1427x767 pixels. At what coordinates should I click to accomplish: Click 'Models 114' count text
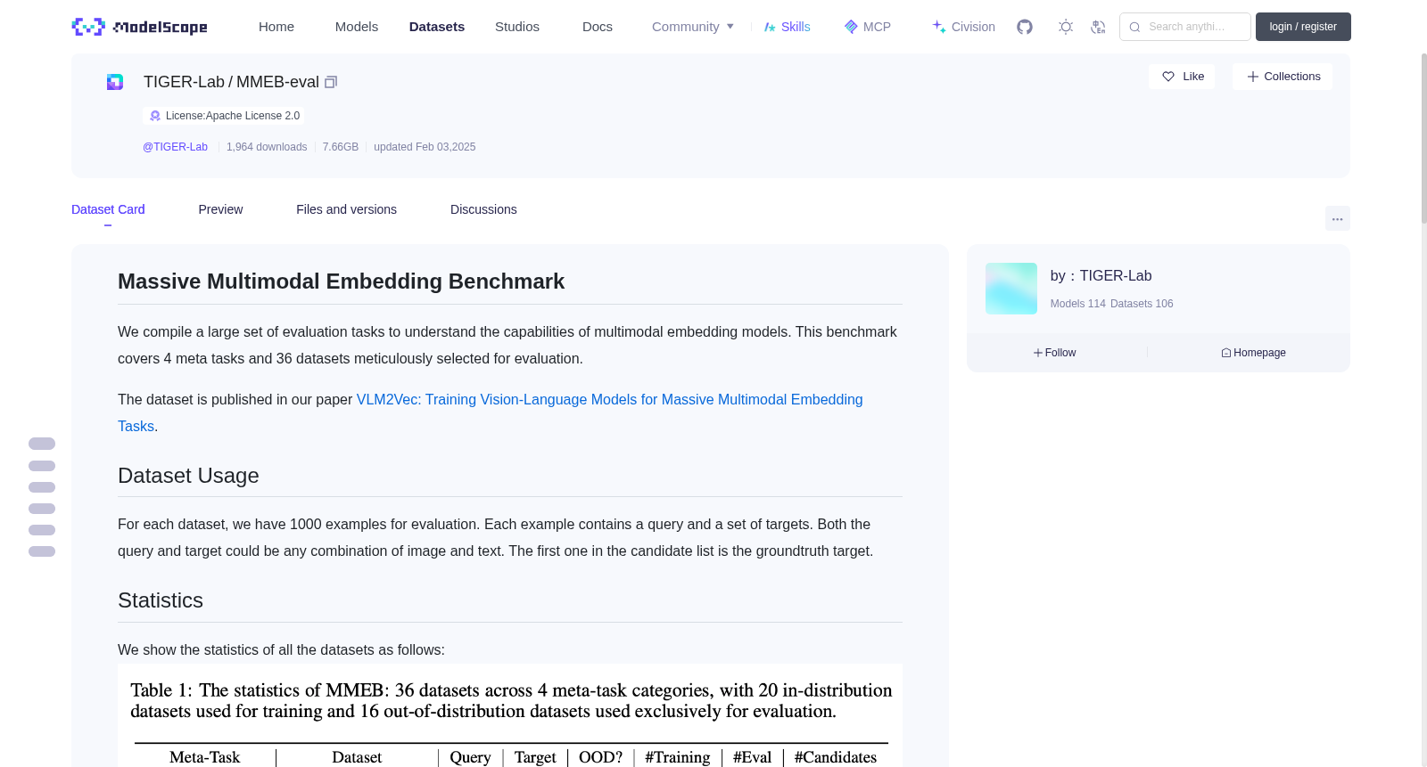coord(1077,304)
